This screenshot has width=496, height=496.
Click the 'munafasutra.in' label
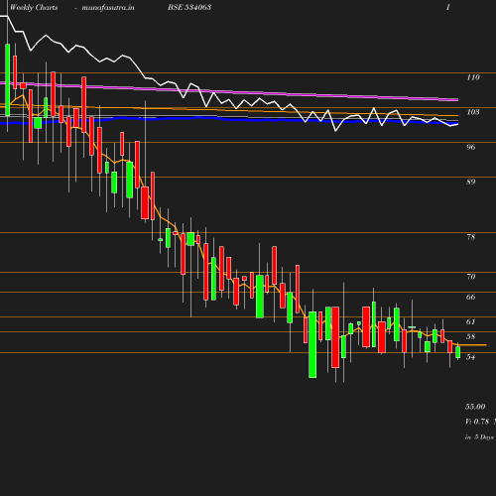coord(108,7)
